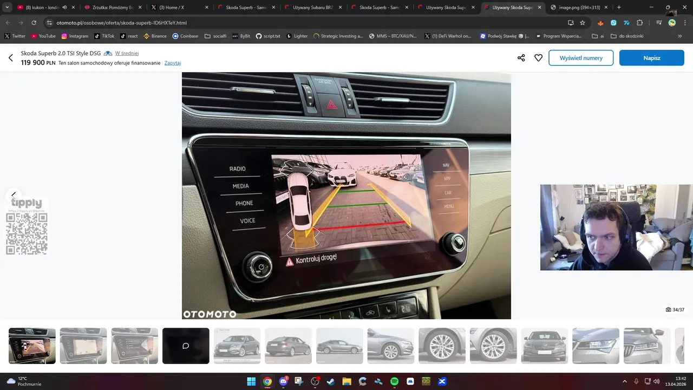Open Spotify from the taskbar
The width and height of the screenshot is (693, 390).
tap(394, 381)
